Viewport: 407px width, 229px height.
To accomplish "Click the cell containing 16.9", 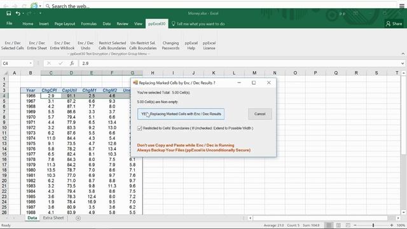I will (x=92, y=202).
